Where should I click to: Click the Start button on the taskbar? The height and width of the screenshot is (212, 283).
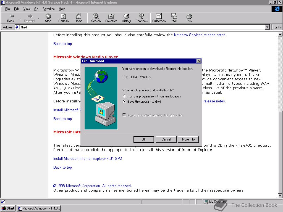8,208
